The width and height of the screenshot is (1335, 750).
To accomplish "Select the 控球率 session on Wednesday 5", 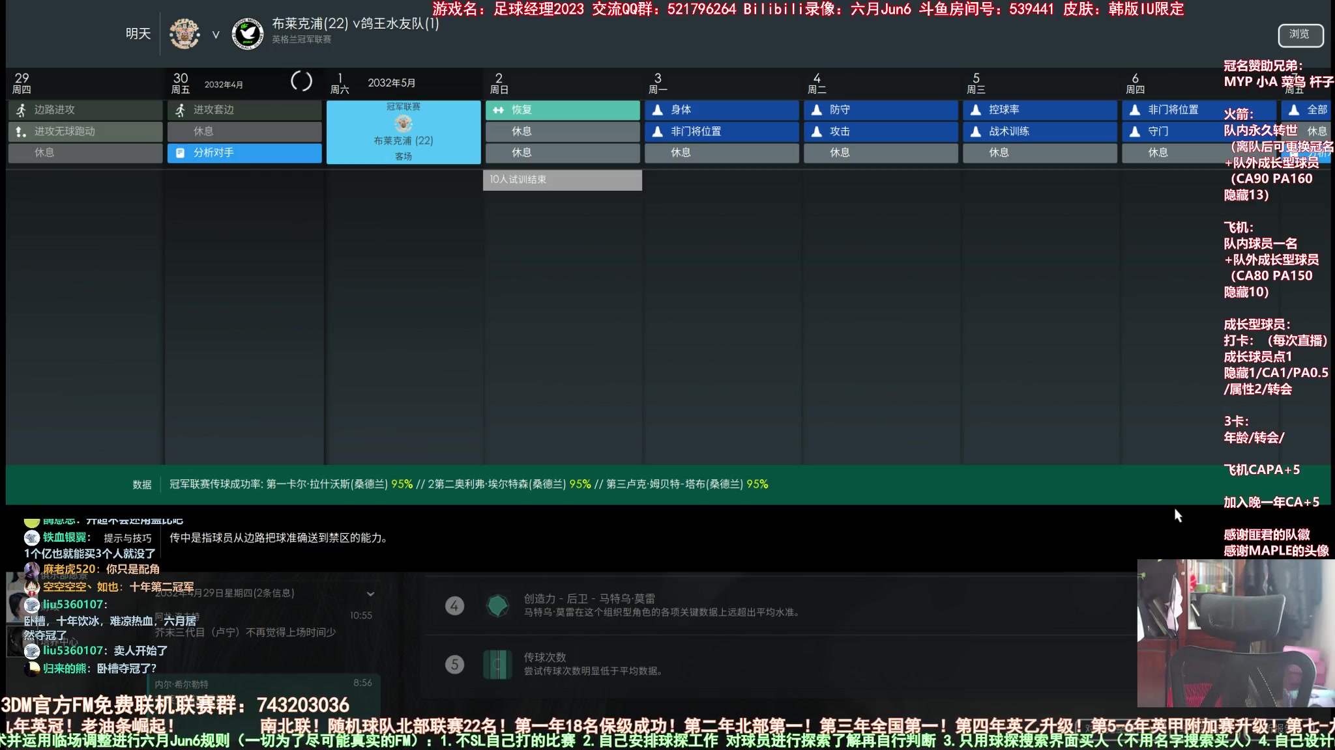I will (1040, 110).
